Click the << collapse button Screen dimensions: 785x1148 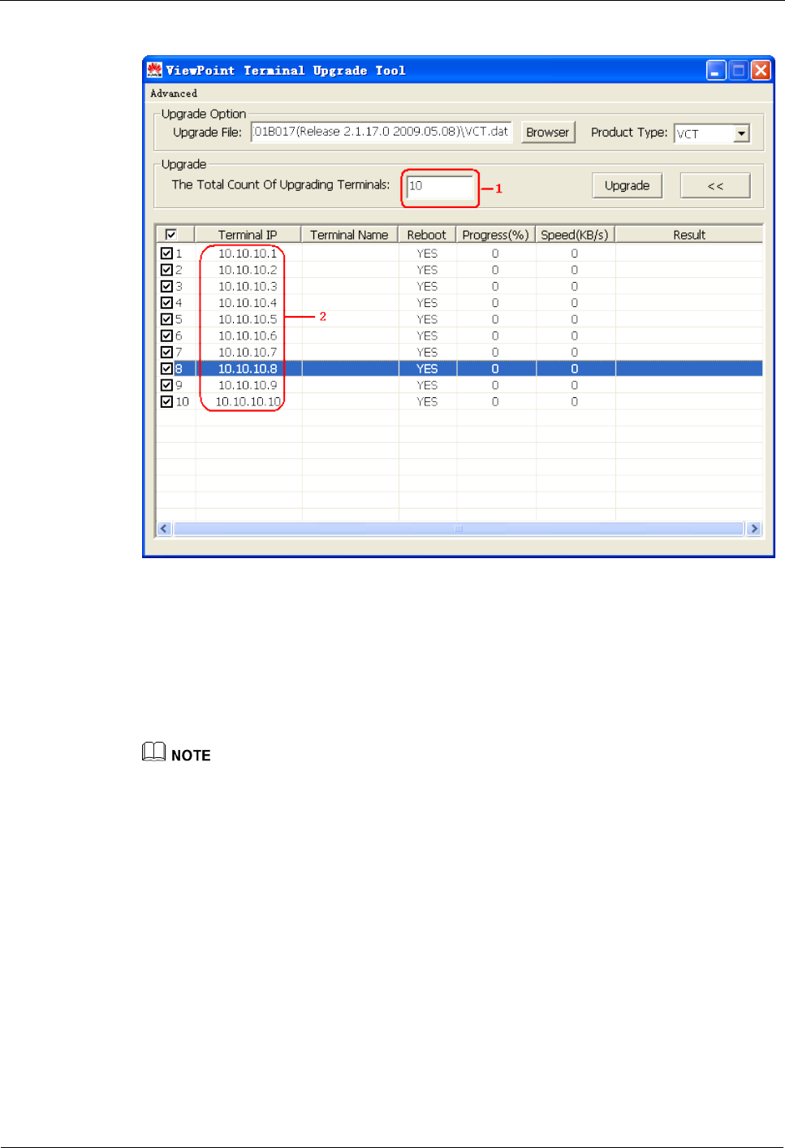tap(715, 186)
